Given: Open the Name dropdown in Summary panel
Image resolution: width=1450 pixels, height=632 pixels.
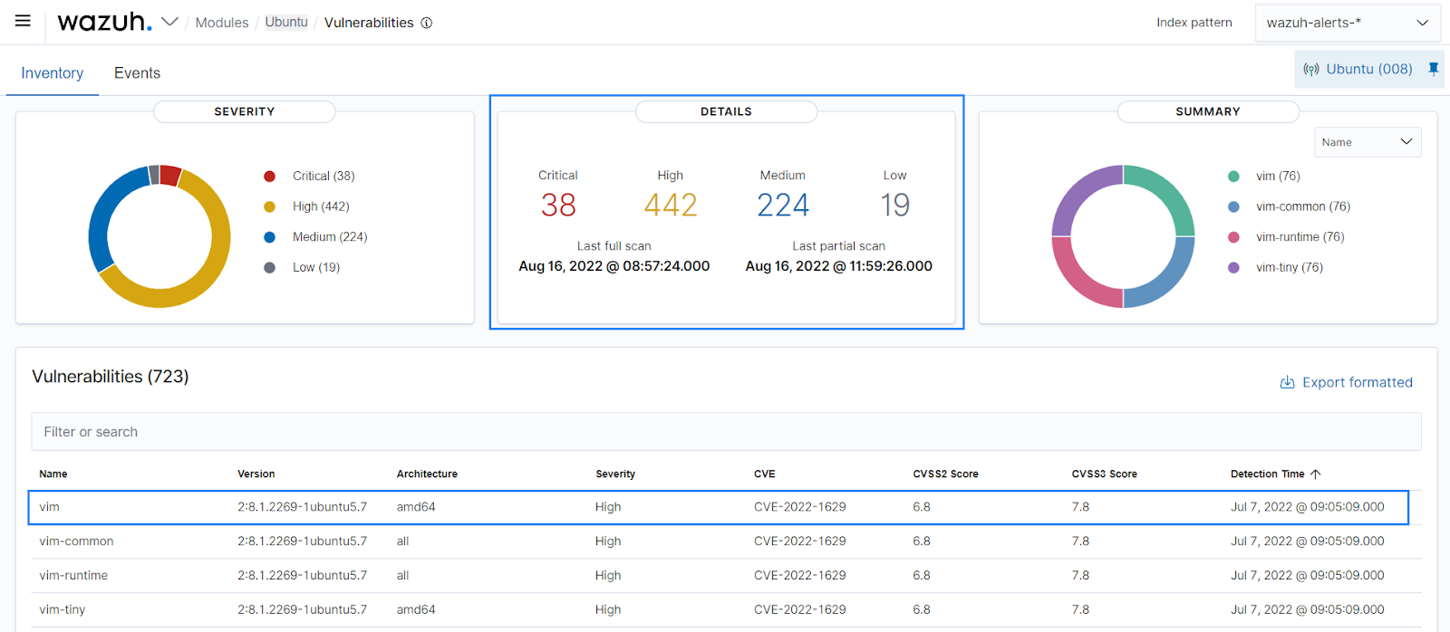Looking at the screenshot, I should (1368, 142).
